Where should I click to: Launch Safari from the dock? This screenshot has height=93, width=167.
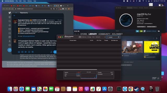22,89
